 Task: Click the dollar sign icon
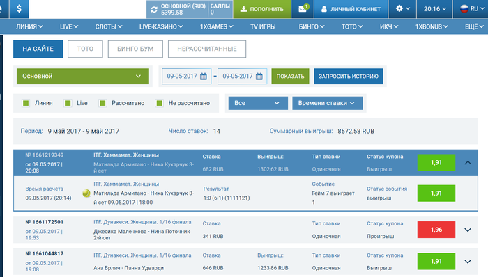[x=19, y=8]
